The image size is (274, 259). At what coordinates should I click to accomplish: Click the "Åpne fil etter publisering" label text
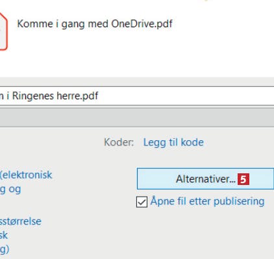(x=207, y=201)
